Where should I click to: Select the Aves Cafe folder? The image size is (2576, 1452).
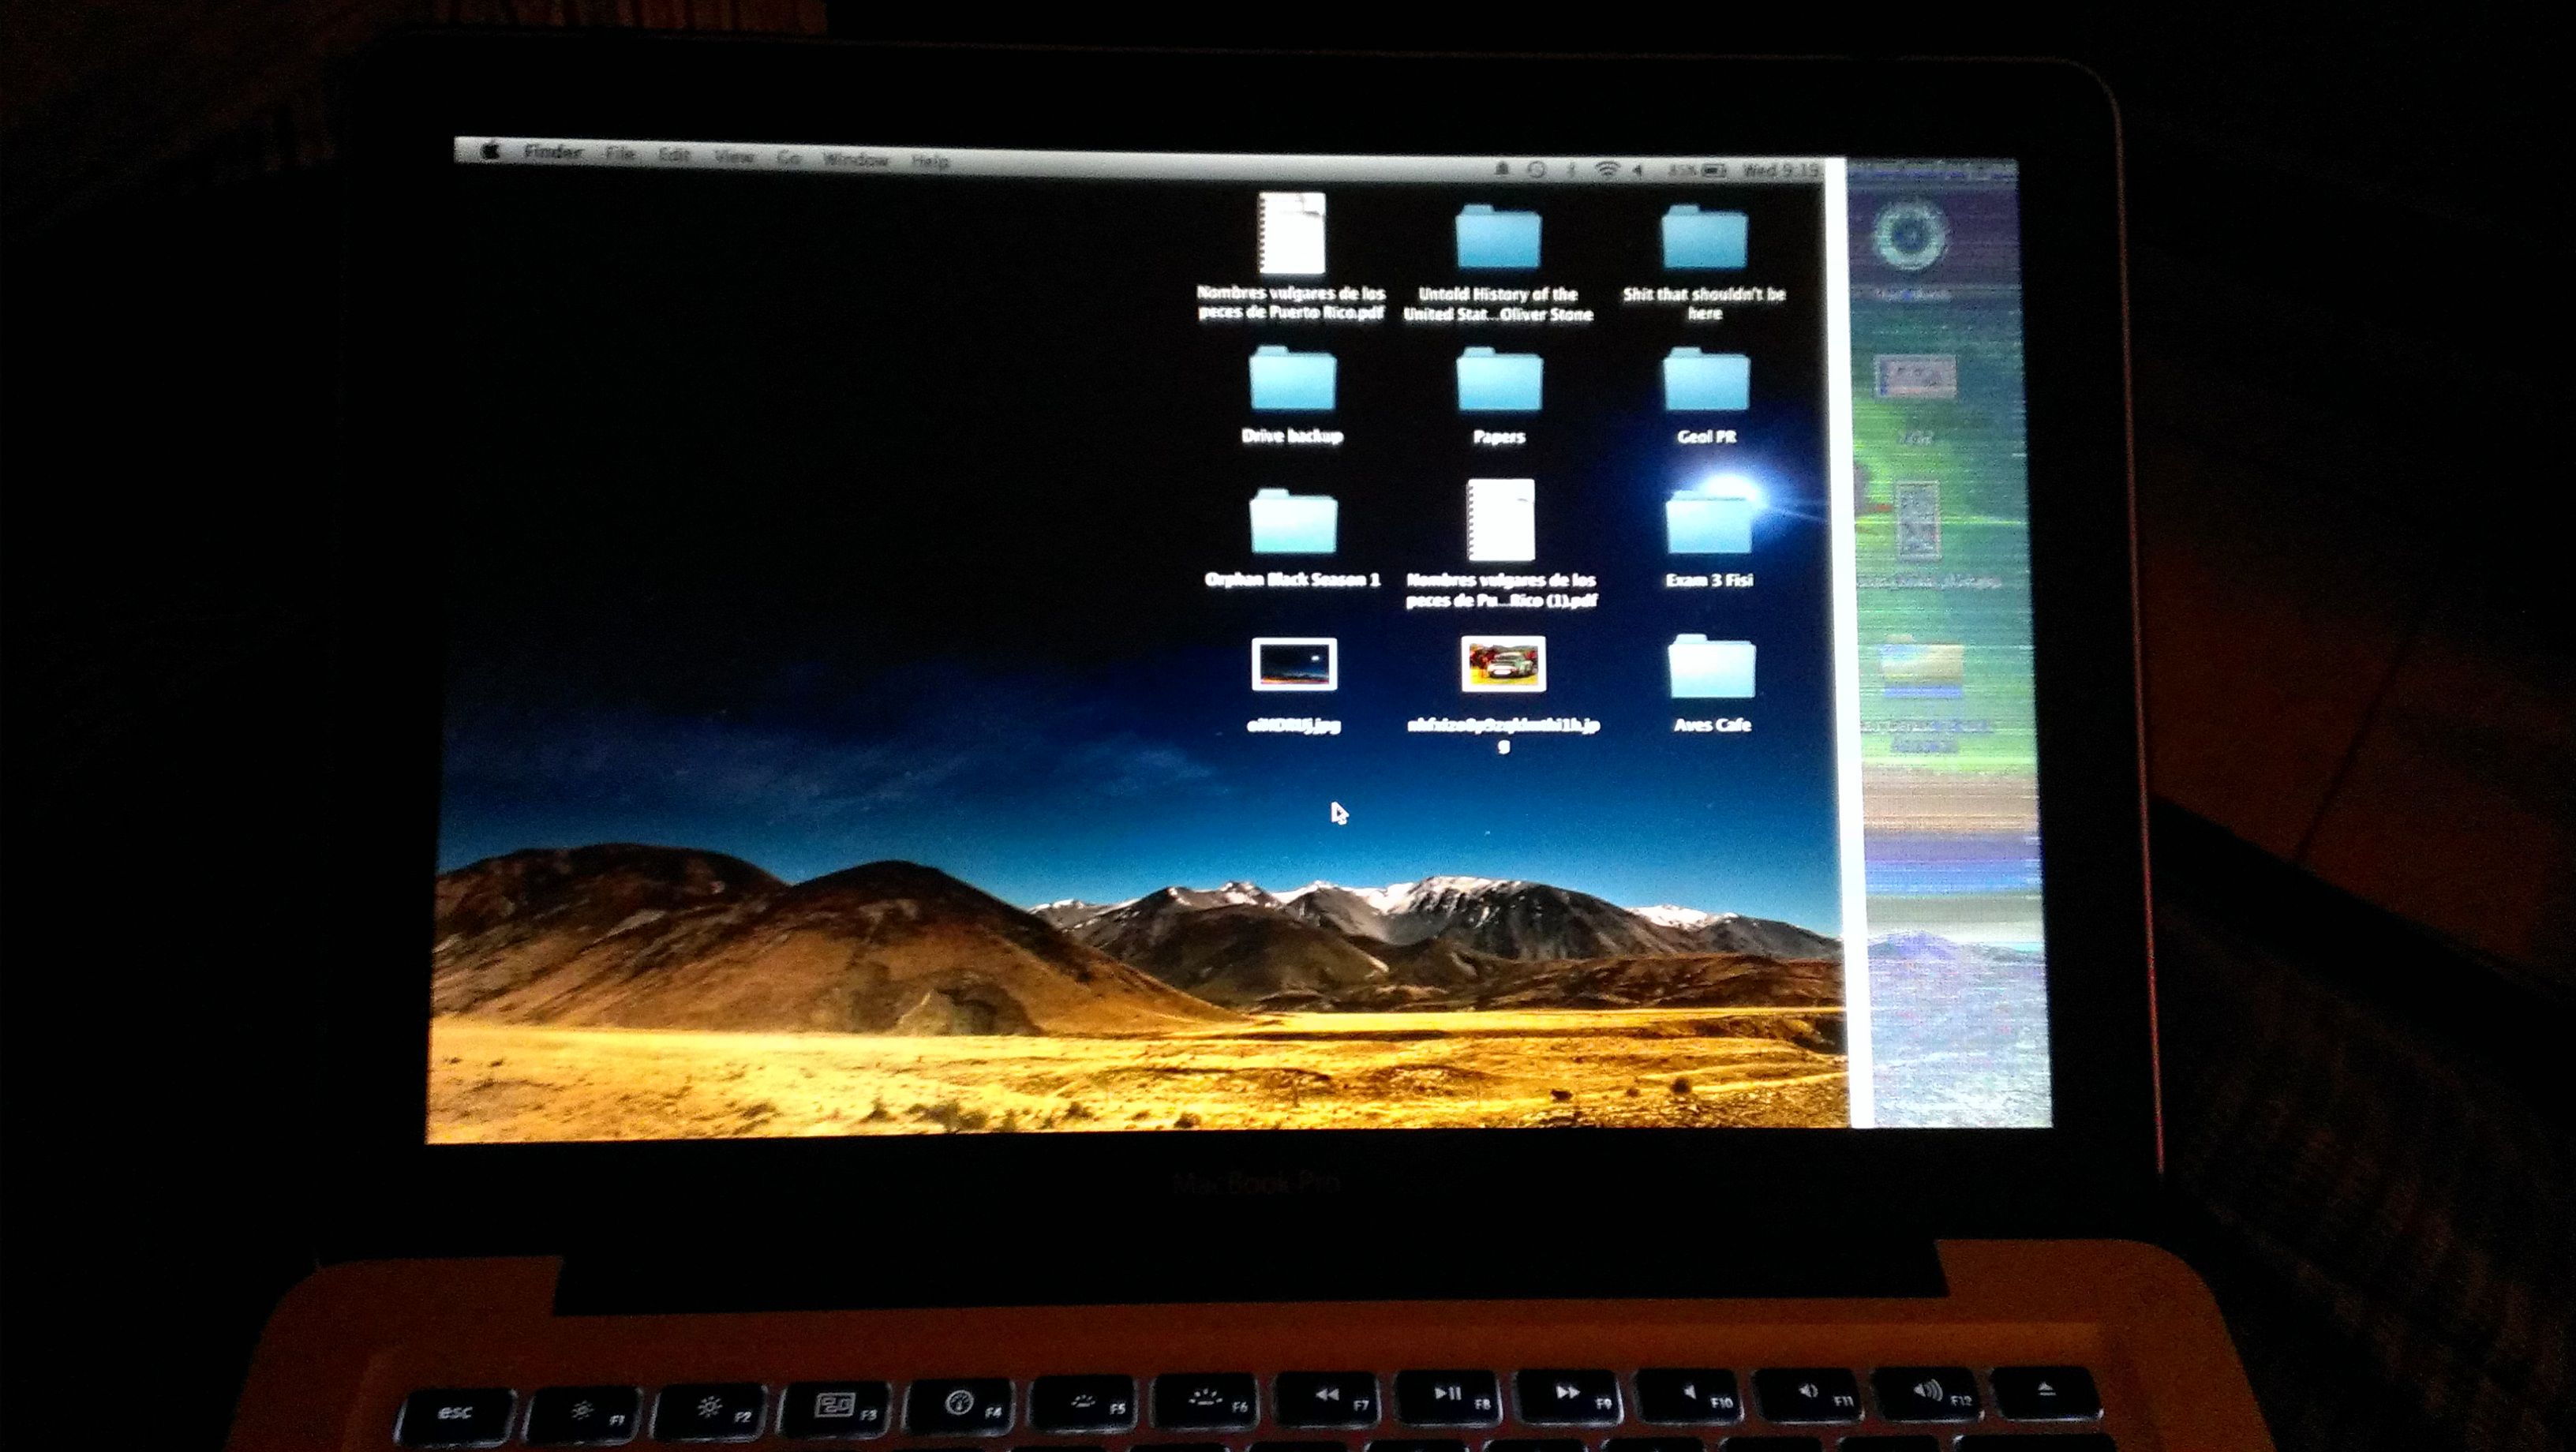coord(1711,668)
